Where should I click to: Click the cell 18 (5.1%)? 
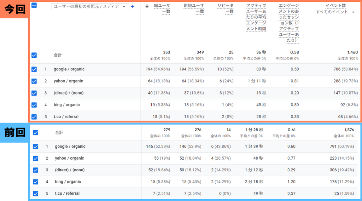point(161,117)
